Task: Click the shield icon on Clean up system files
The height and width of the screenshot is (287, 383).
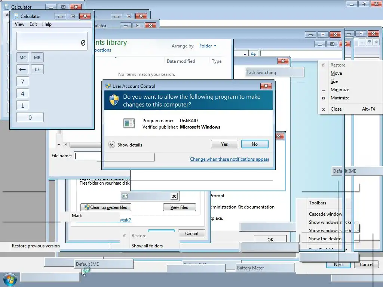Action: tap(87, 207)
